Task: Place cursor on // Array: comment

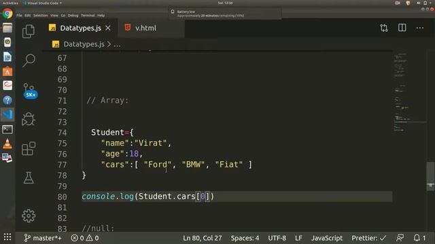Action: coord(107,100)
